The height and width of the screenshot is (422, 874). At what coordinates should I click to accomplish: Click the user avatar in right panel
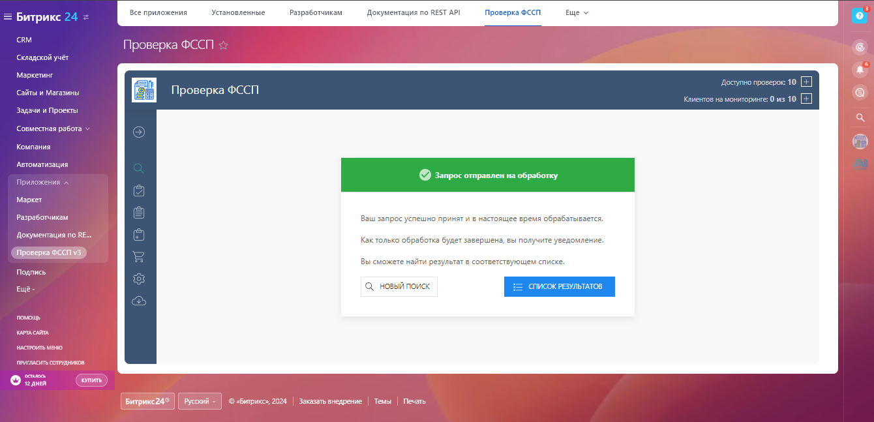click(x=860, y=141)
